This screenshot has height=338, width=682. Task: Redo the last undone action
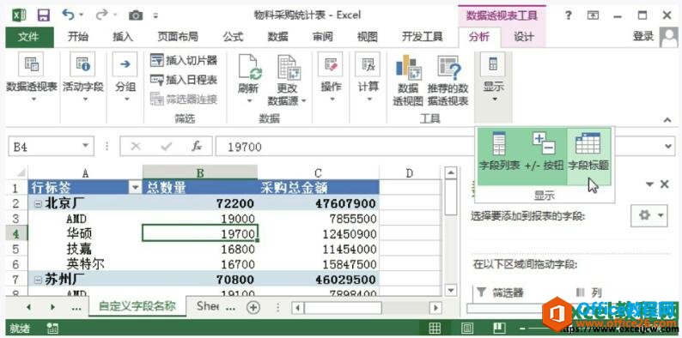tap(101, 15)
